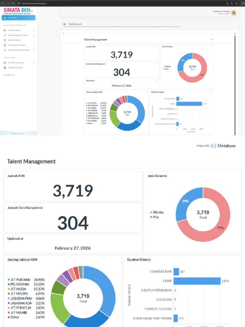
Task: Click the Made with Metabase link
Action: point(216,146)
